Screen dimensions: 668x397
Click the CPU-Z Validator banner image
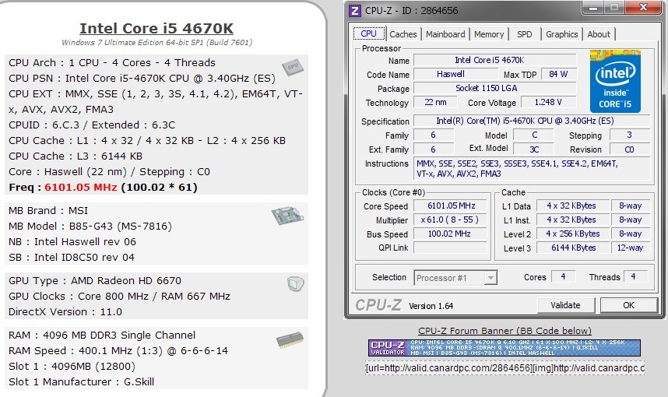(x=505, y=348)
